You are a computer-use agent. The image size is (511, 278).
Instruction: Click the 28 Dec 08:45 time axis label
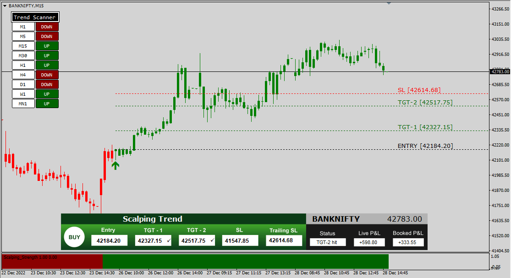pos(308,273)
